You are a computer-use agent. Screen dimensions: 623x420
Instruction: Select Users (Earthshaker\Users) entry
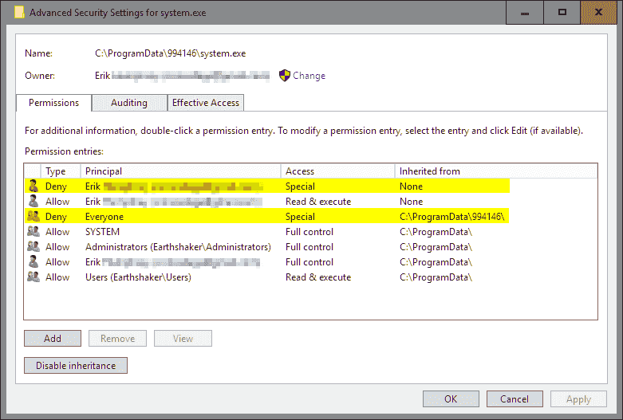coord(138,277)
